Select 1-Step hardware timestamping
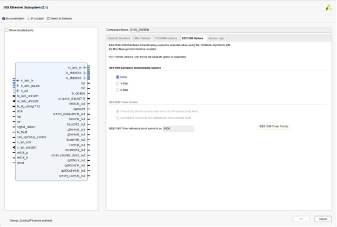Viewport: 337px width, 227px height. click(117, 83)
